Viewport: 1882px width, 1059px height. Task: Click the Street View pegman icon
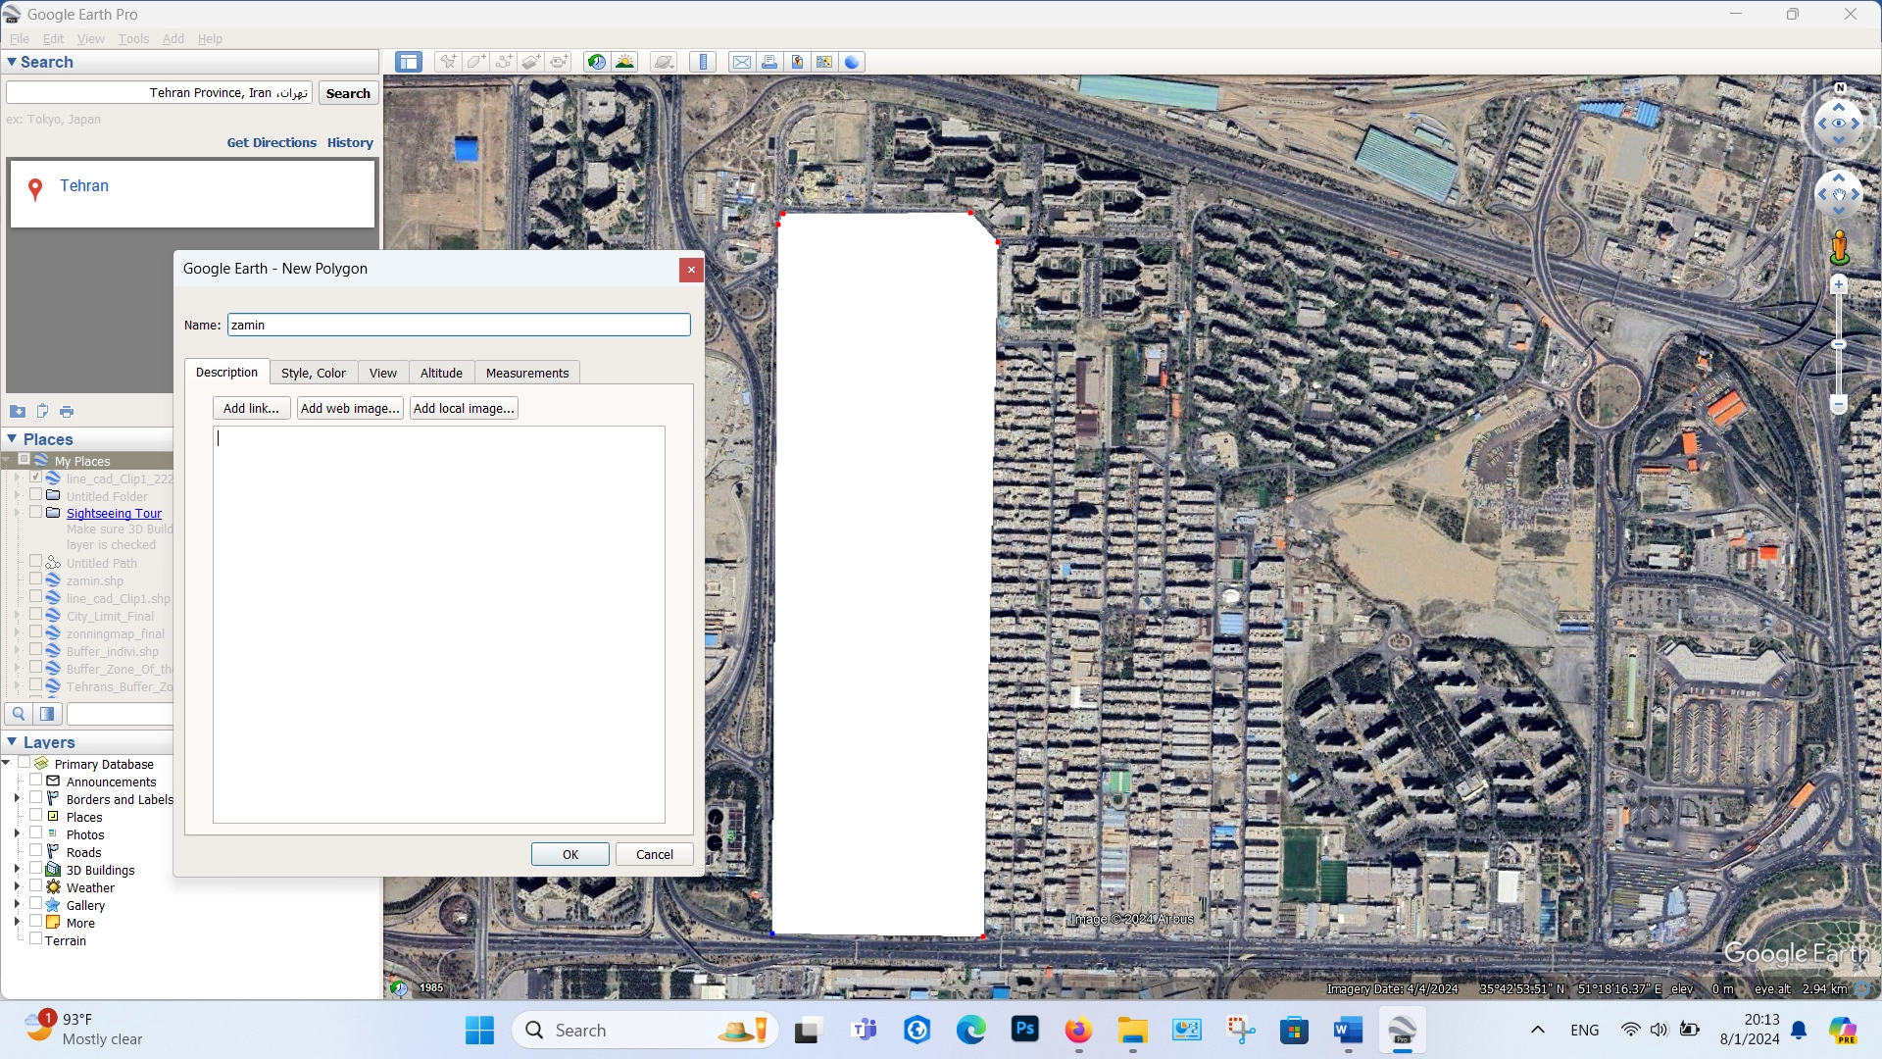point(1840,247)
